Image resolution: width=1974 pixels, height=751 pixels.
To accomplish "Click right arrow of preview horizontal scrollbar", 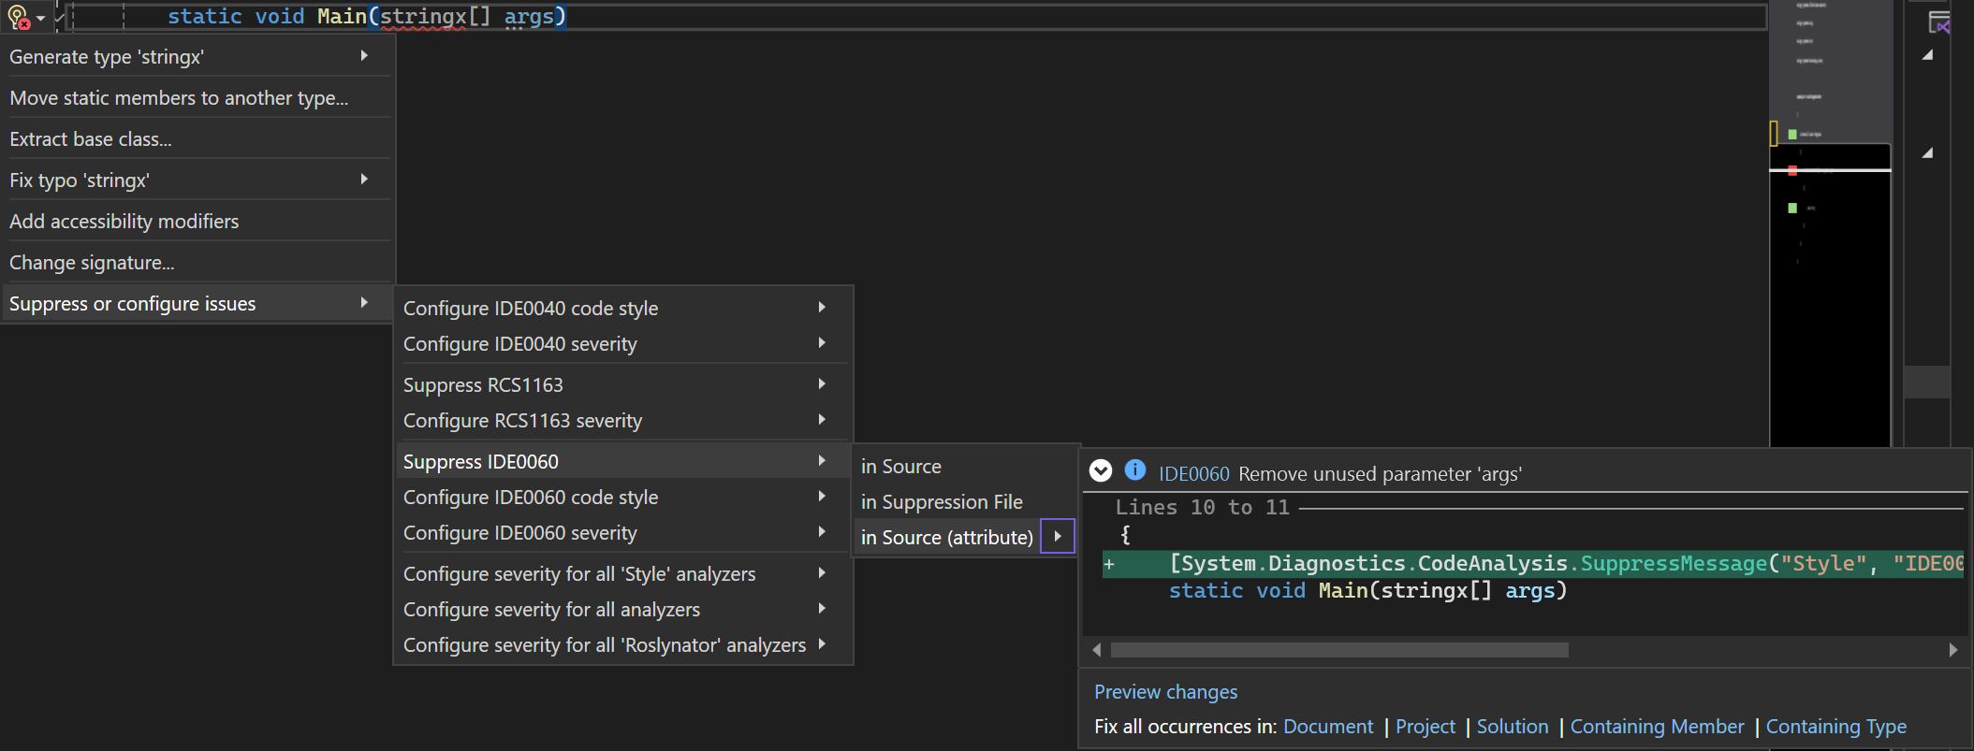I will [x=1952, y=650].
